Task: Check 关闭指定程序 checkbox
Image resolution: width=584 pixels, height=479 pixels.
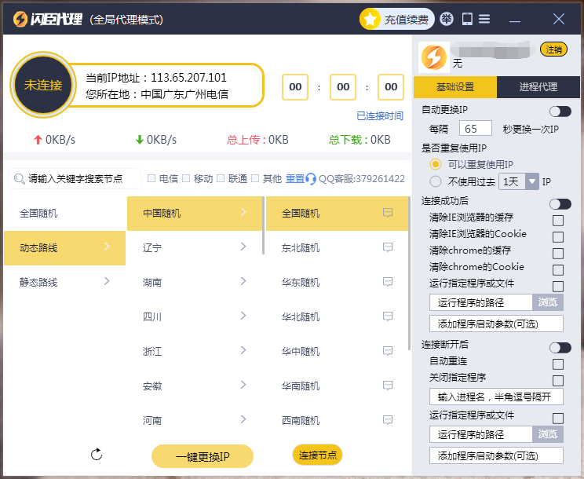Action: (x=557, y=381)
